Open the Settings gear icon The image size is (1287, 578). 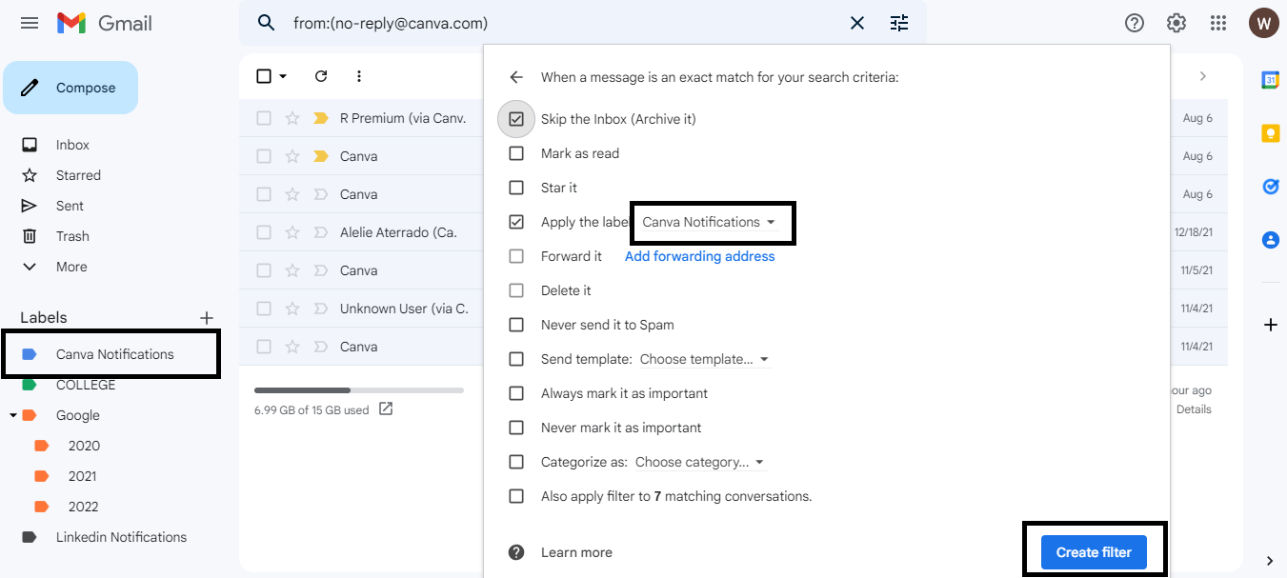coord(1176,23)
